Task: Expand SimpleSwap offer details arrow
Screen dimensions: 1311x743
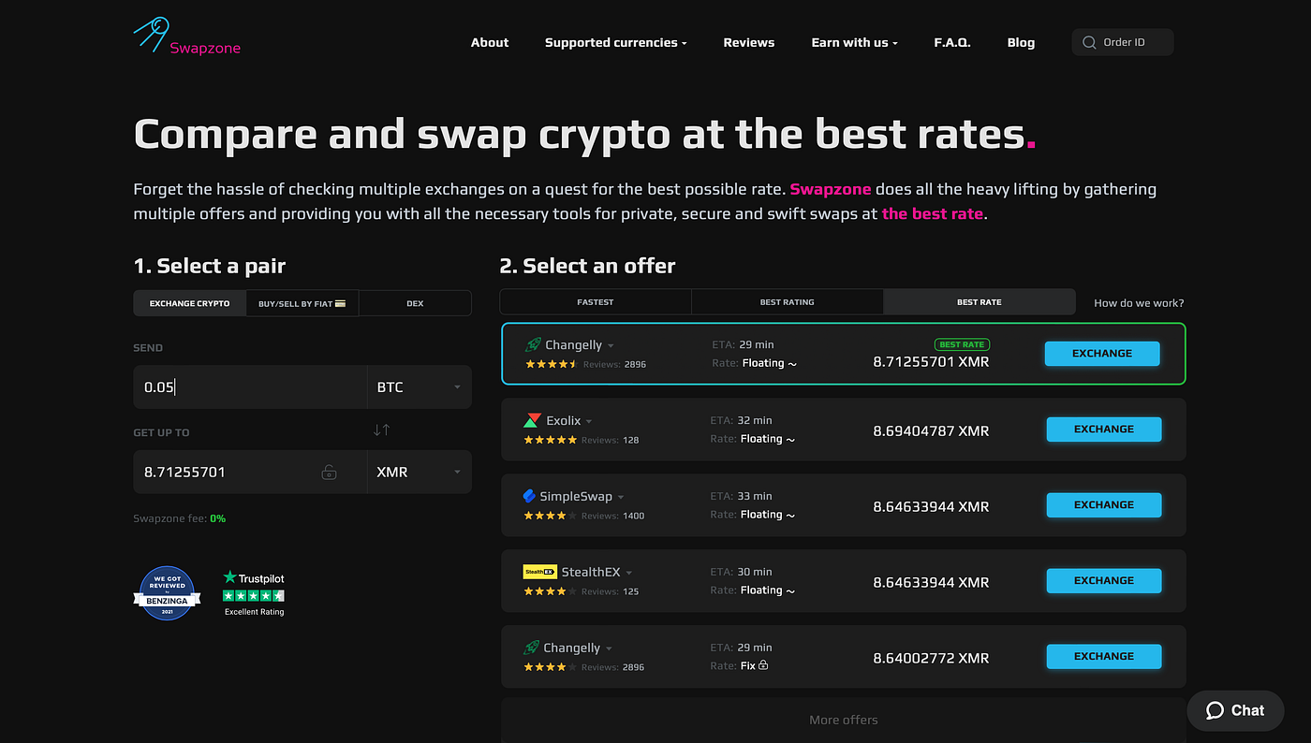Action: coord(621,497)
